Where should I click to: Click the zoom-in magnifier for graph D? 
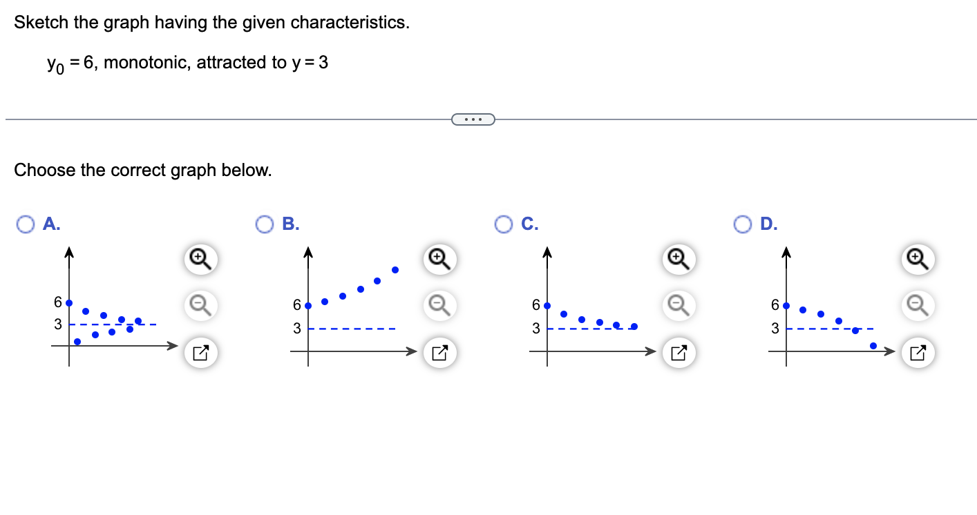pos(917,260)
